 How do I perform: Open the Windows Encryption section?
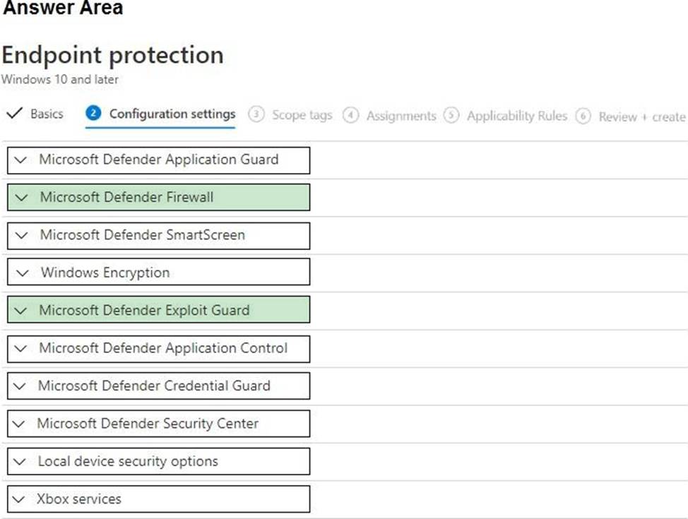coord(158,273)
